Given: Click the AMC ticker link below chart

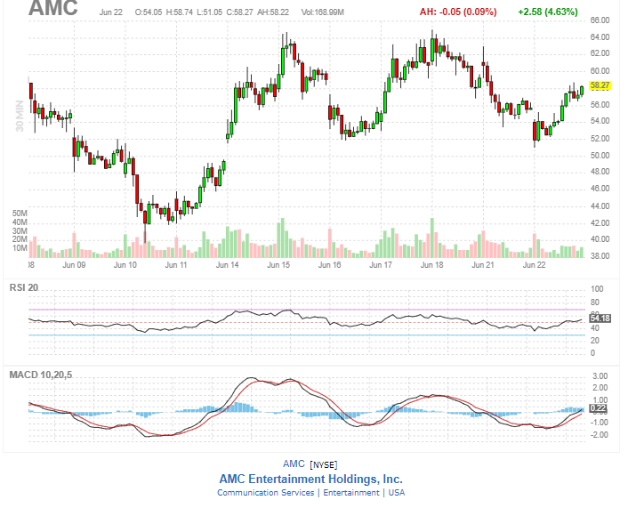Looking at the screenshot, I should pos(294,464).
